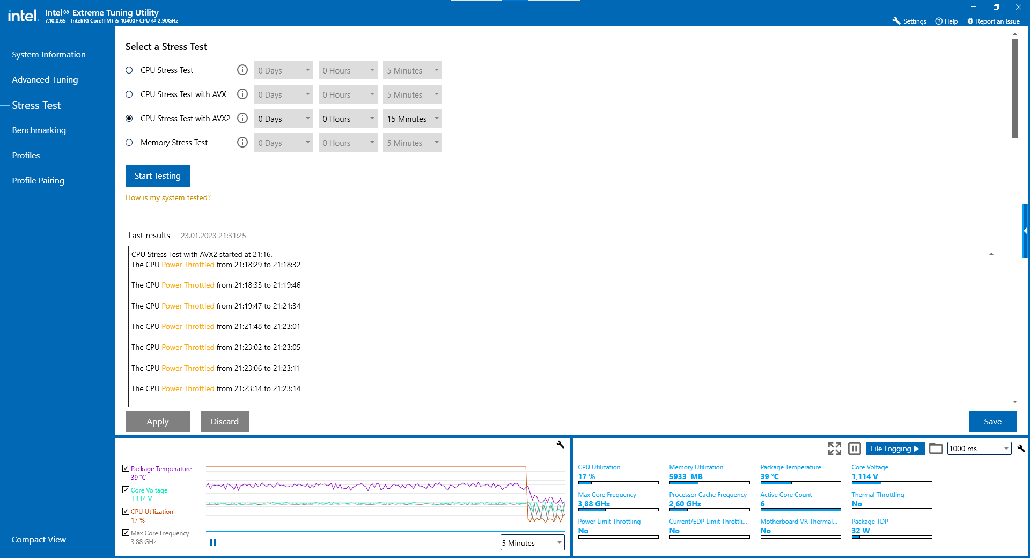
Task: Expand monitor panel to full view
Action: click(x=834, y=449)
